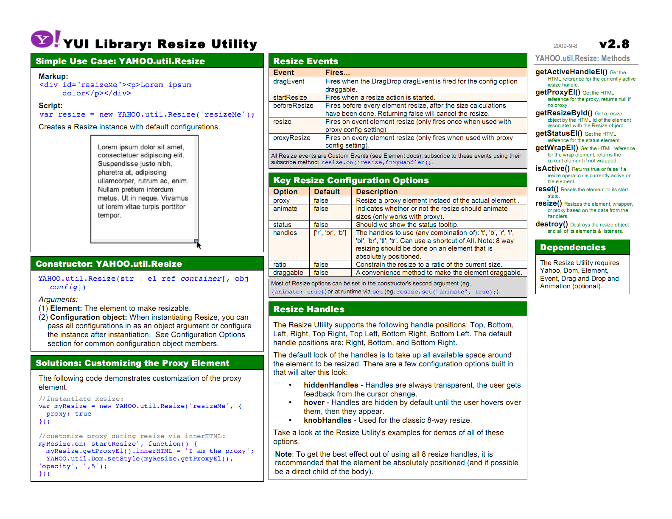
Task: Click the v2.8 version label
Action: [614, 44]
